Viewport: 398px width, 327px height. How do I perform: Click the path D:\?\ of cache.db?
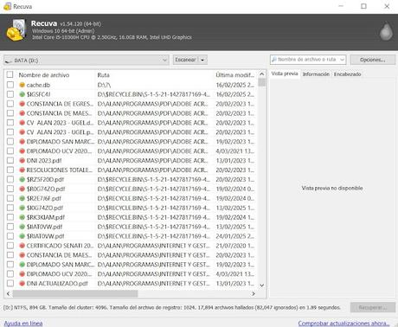pyautogui.click(x=104, y=85)
